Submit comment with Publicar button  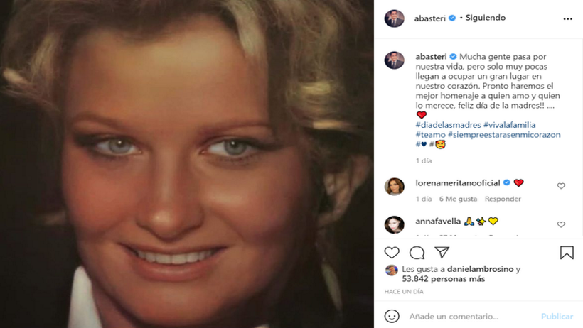click(557, 317)
